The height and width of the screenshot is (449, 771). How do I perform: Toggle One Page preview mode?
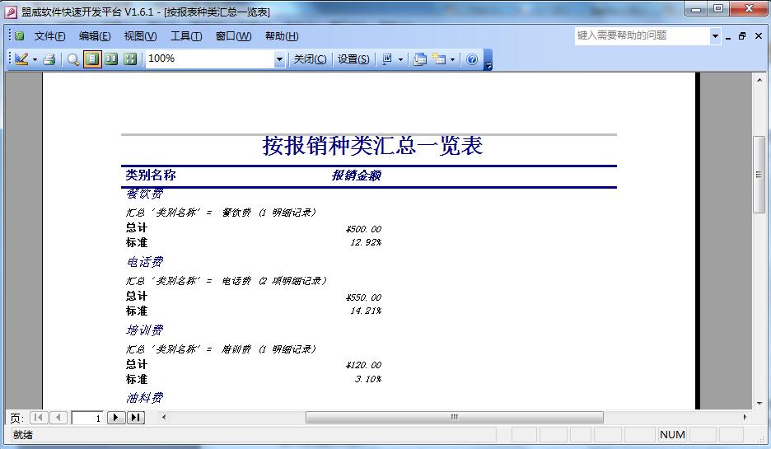(x=92, y=59)
